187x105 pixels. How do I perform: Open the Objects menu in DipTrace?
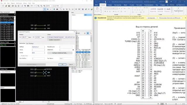pos(13,3)
